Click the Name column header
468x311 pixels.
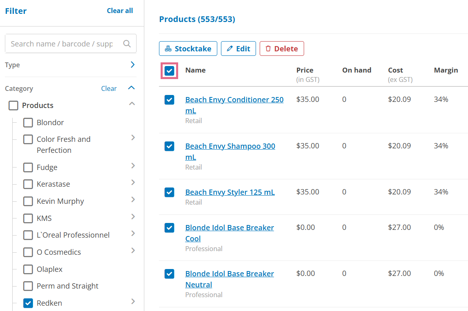(x=195, y=70)
